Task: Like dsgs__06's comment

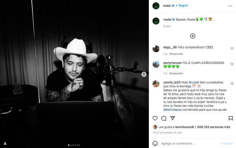Action: click(x=232, y=49)
